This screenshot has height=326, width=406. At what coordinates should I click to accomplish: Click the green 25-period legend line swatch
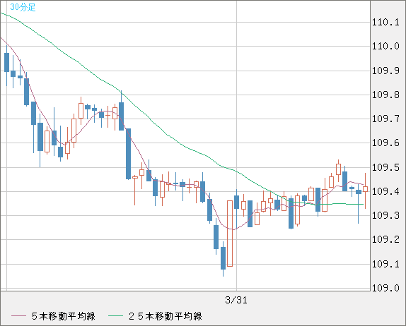pos(115,316)
